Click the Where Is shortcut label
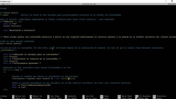This screenshot has width=176, height=99. pyautogui.click(x=37, y=96)
